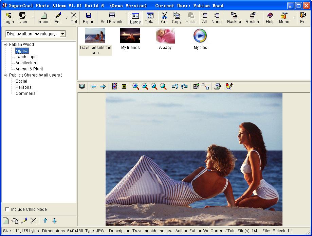Move category up with blue arrow
The width and height of the screenshot is (312, 236).
pos(45,221)
